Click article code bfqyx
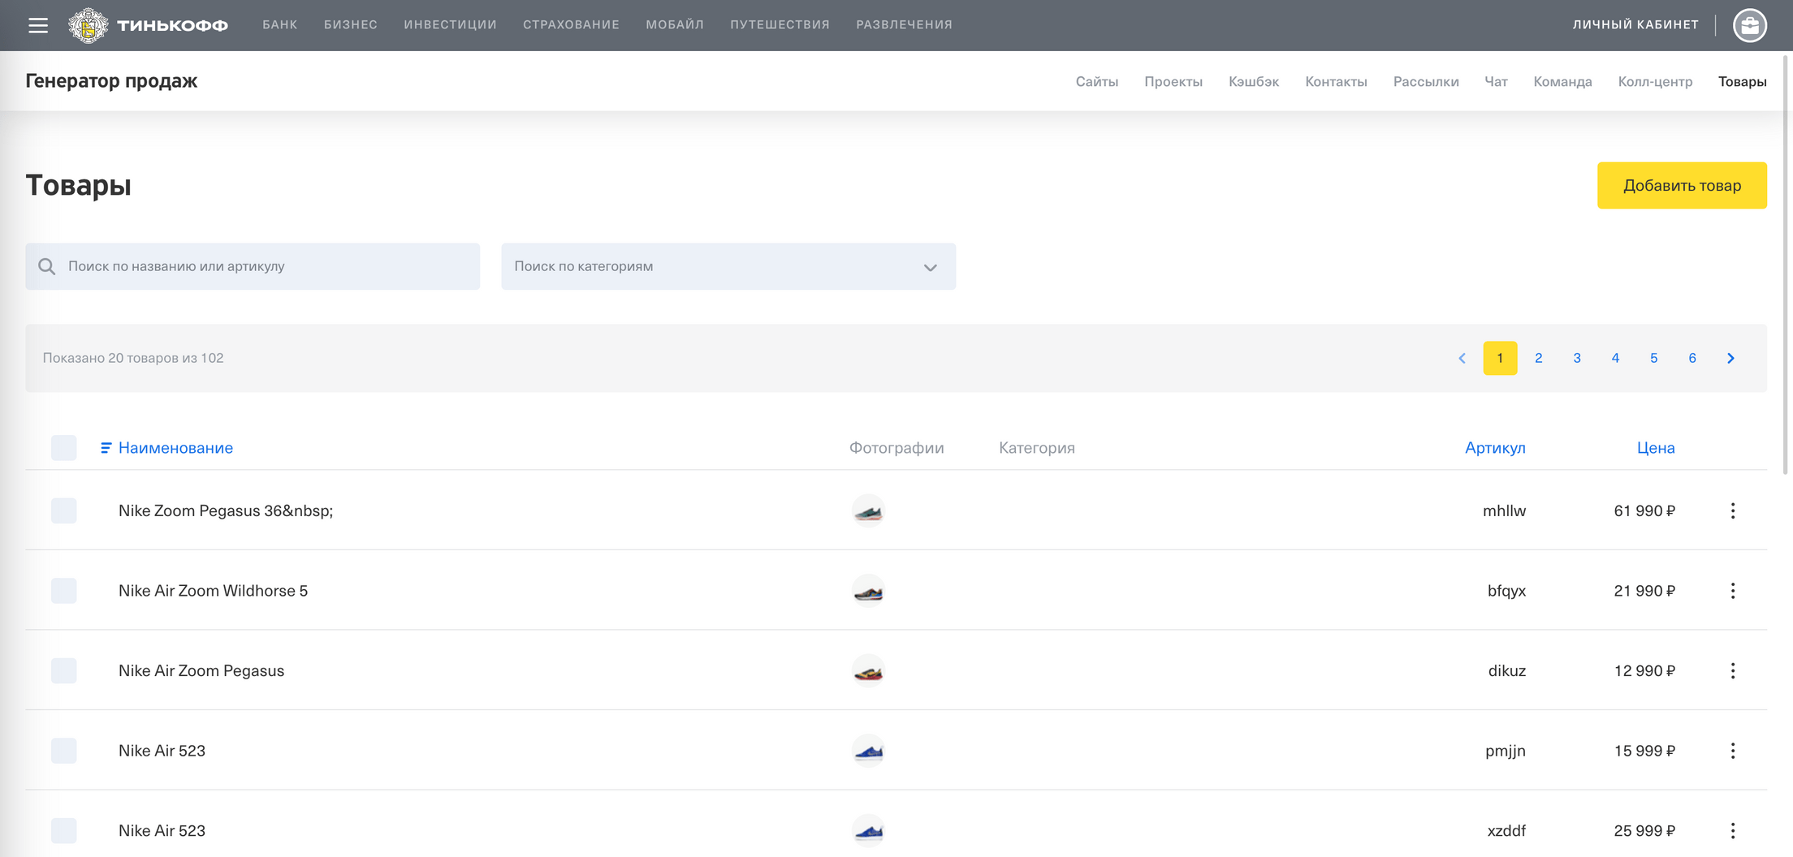 point(1506,592)
